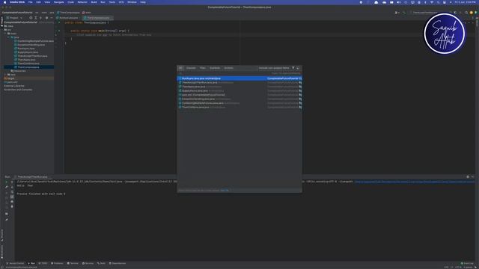The width and height of the screenshot is (479, 269).
Task: Expand all nodes in Project panel
Action: 35,18
